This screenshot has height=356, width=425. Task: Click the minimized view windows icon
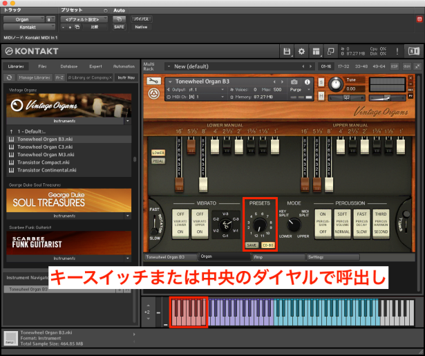331,51
